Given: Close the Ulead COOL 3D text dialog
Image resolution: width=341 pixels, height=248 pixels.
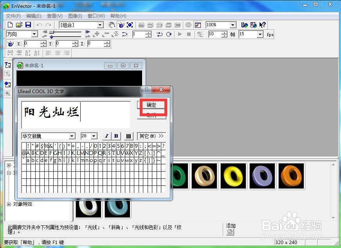Looking at the screenshot, I should point(161,90).
